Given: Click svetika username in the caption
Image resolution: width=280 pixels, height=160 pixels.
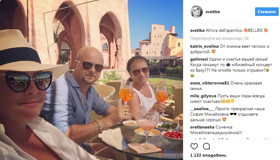Looking at the screenshot, I should pyautogui.click(x=197, y=30).
